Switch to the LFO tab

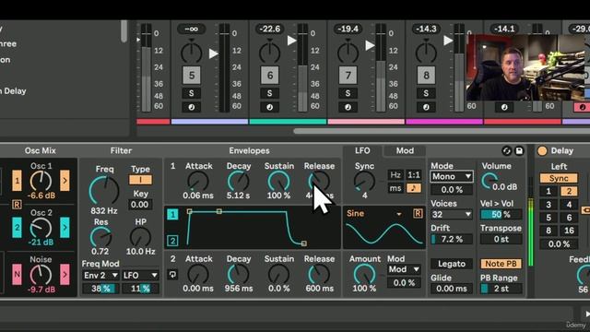pyautogui.click(x=362, y=150)
